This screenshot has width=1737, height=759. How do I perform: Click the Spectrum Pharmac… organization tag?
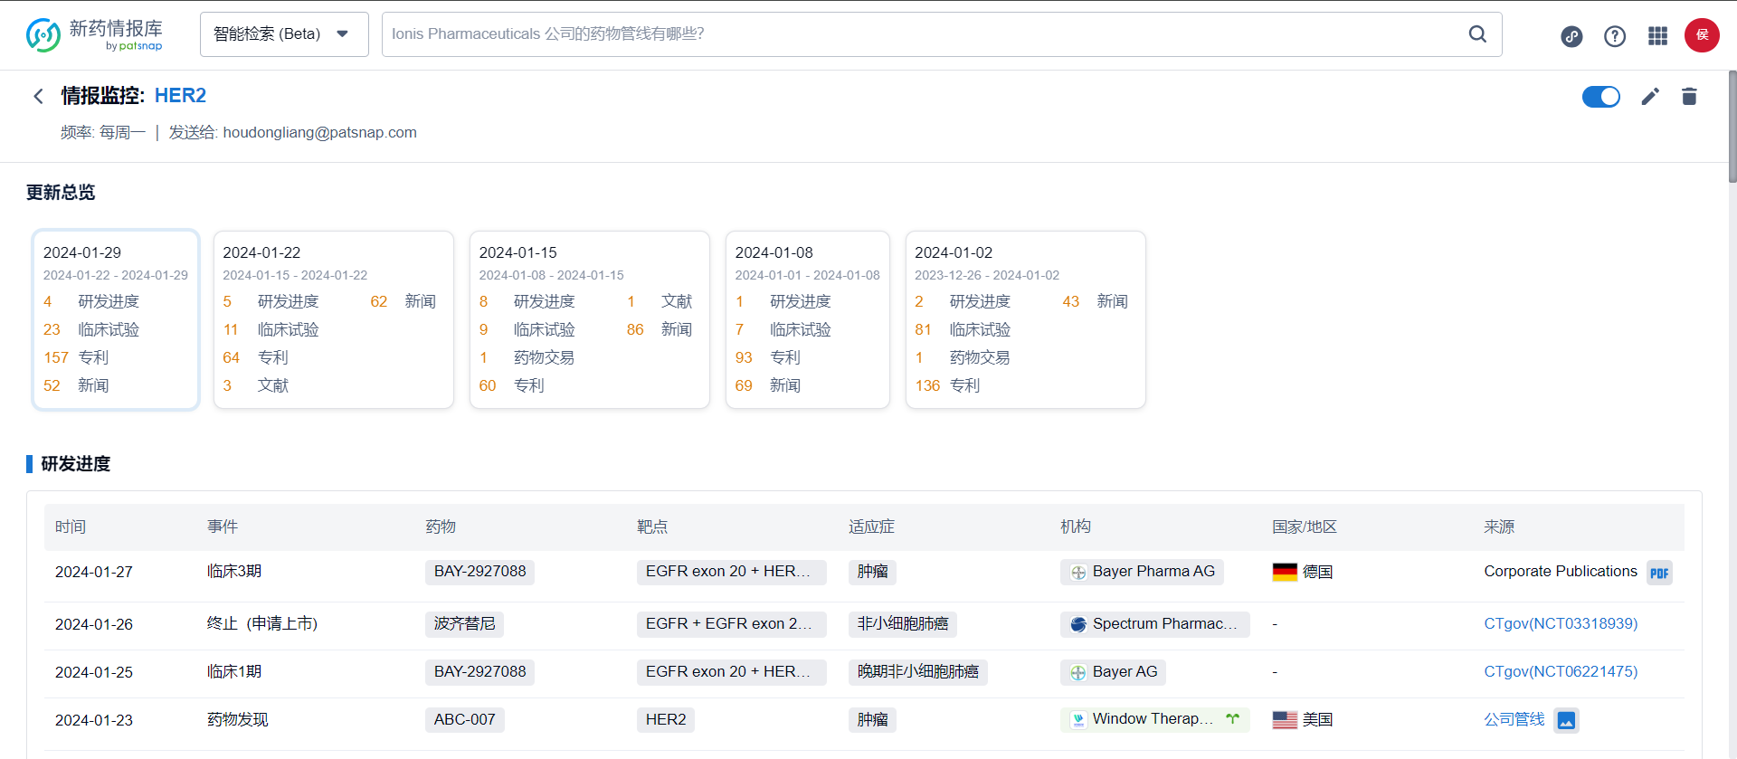(x=1154, y=624)
